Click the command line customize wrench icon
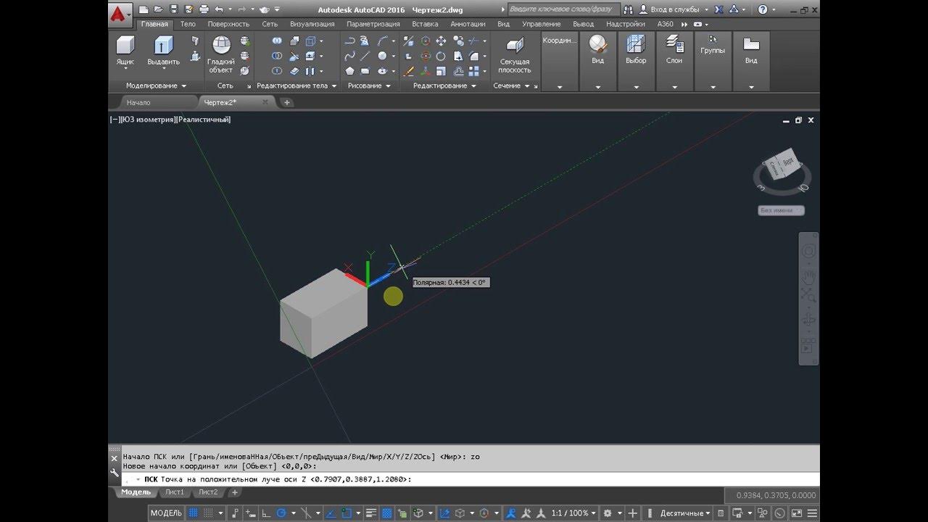The image size is (928, 522). pyautogui.click(x=114, y=472)
